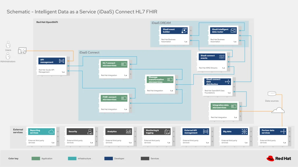Click the iDaaS Connect group label

[x=89, y=53]
